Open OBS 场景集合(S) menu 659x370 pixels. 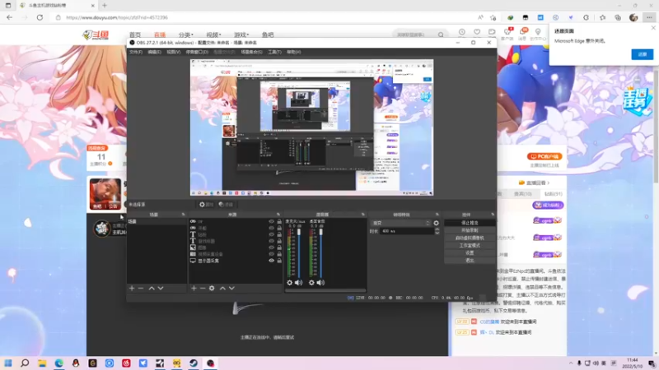251,52
